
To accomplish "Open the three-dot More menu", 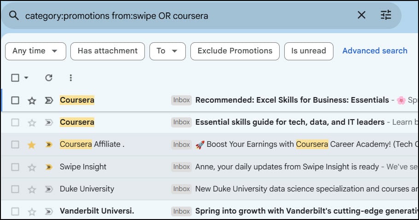I will pos(70,78).
